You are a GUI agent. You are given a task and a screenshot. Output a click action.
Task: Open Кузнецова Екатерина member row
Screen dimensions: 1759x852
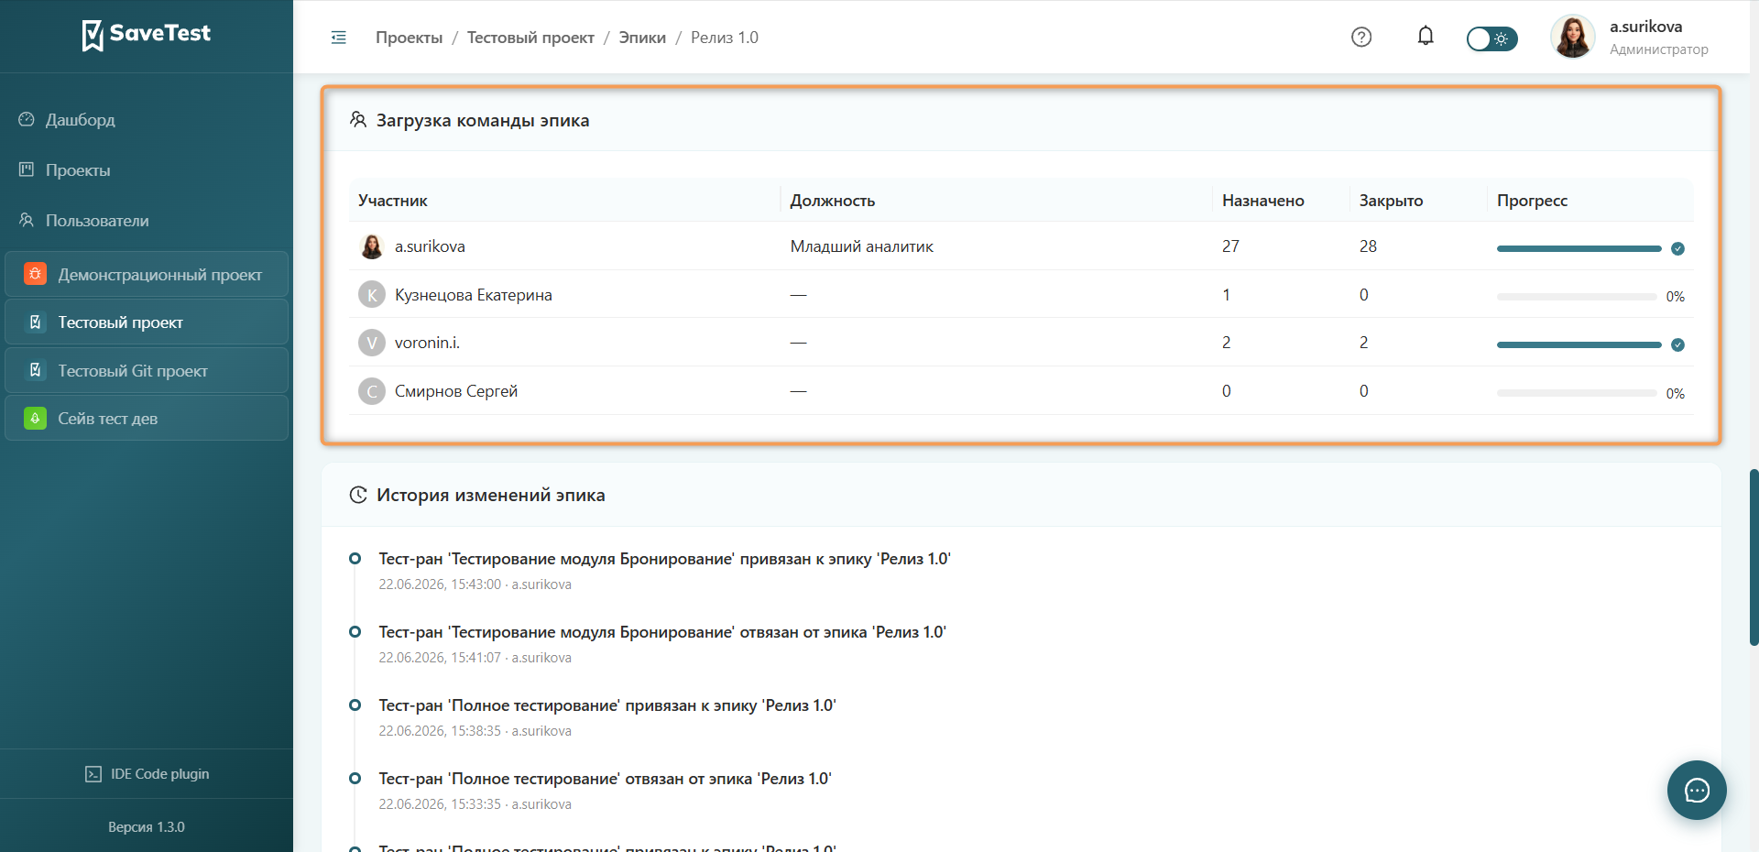[x=1021, y=295]
